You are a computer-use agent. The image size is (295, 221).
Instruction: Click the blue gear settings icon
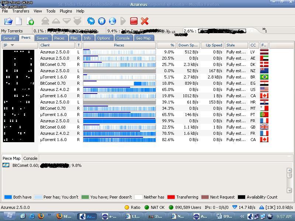coord(91,21)
